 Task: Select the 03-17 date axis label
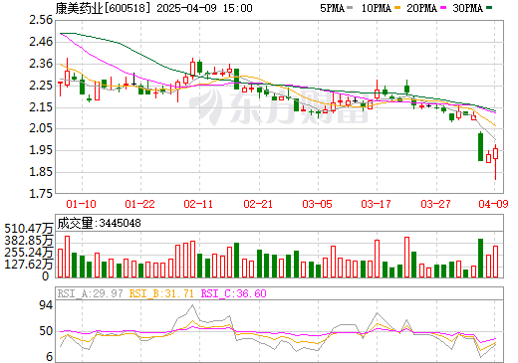[x=376, y=204]
